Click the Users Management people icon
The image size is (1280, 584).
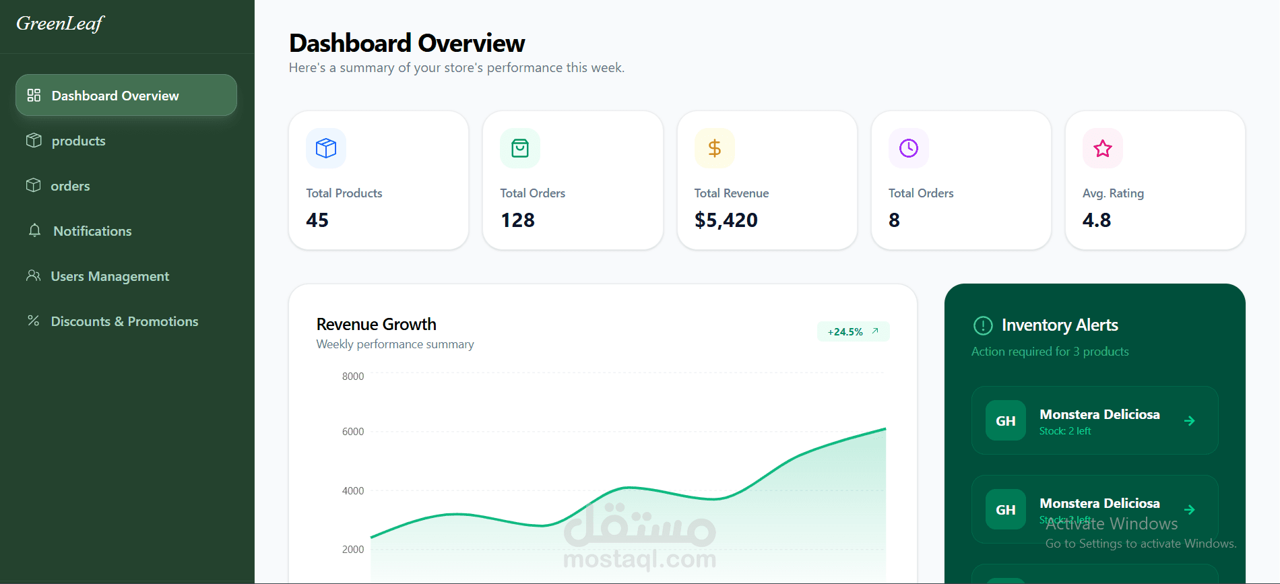coord(34,275)
